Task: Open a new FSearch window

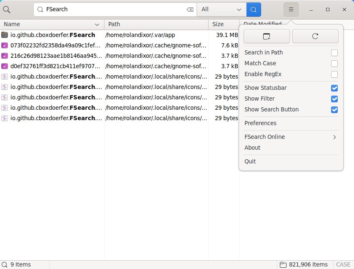Action: tap(267, 36)
